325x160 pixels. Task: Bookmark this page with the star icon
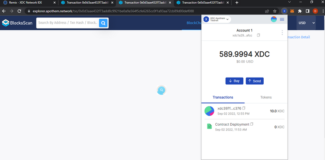(x=275, y=11)
